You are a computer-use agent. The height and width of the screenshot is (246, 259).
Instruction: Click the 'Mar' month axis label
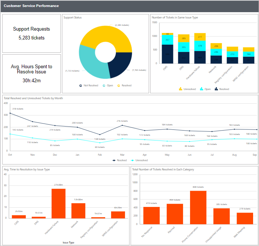122,155
